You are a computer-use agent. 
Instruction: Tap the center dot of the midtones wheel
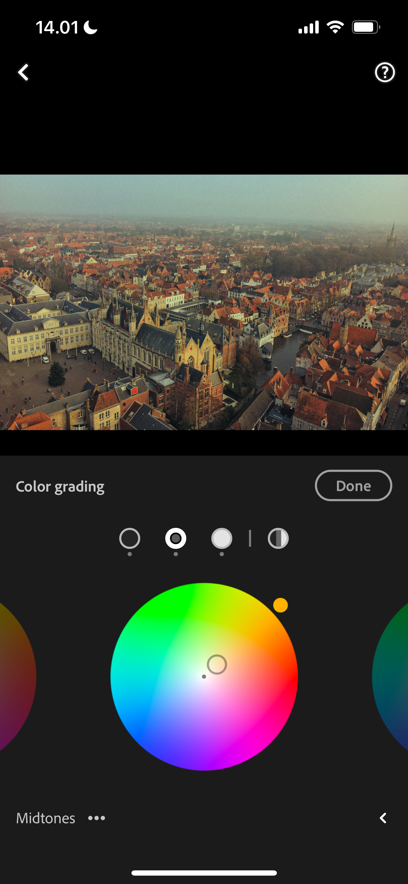click(x=204, y=677)
